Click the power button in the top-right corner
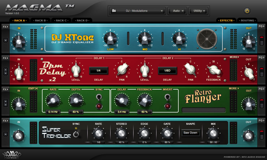 coord(247,11)
